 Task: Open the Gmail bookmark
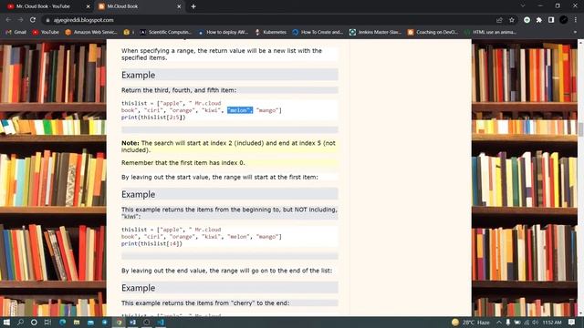tap(16, 33)
